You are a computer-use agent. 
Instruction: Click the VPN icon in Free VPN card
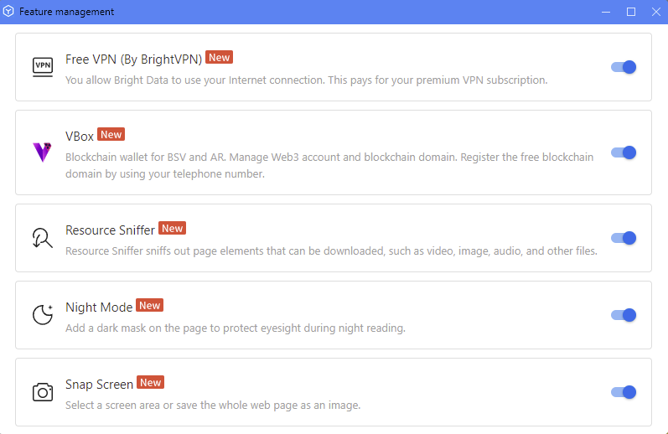tap(43, 67)
